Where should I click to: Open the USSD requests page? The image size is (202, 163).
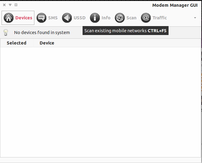point(74,18)
